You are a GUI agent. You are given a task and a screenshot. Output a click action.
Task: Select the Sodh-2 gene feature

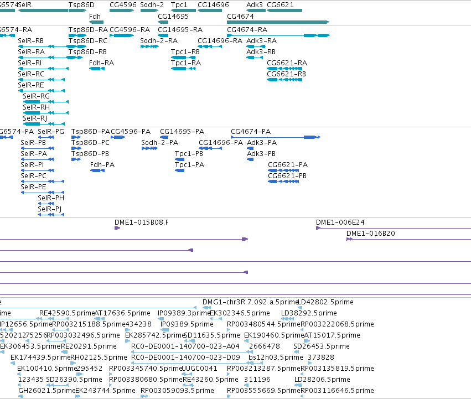tap(149, 11)
